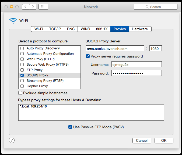The height and width of the screenshot is (155, 182).
Task: Check the Web Proxy (HTTP) box
Action: (22, 59)
